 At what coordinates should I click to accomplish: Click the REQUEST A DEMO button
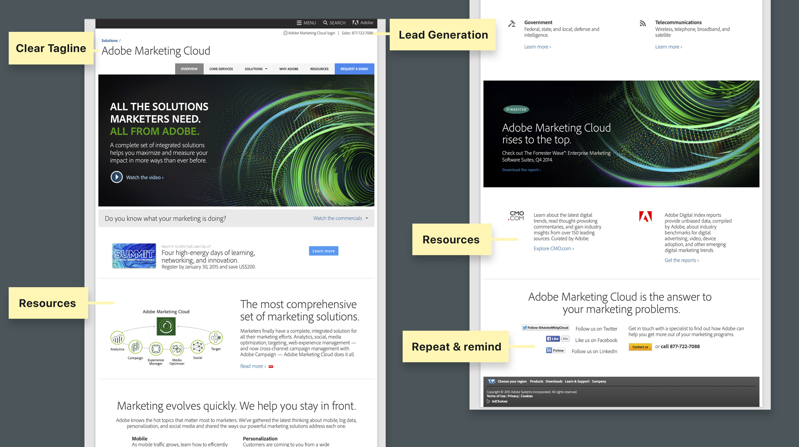pos(354,69)
